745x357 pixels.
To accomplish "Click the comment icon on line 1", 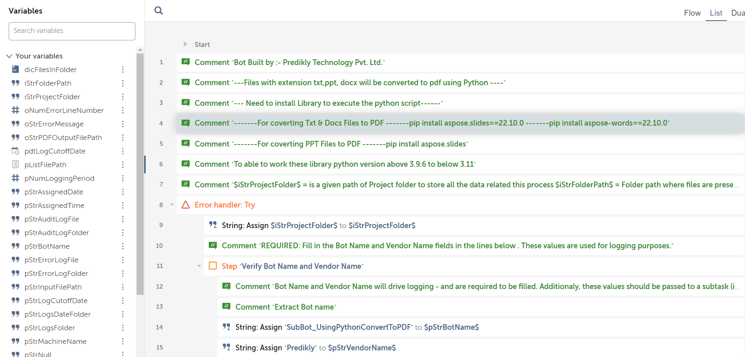I will (186, 62).
